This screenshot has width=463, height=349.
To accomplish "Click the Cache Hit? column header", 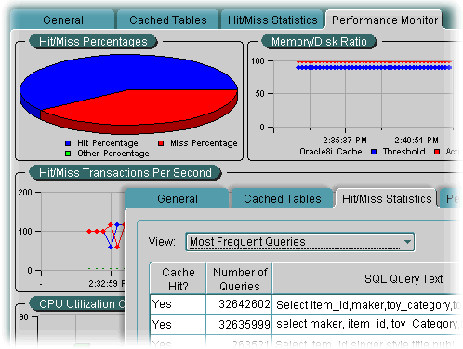I will (x=179, y=279).
